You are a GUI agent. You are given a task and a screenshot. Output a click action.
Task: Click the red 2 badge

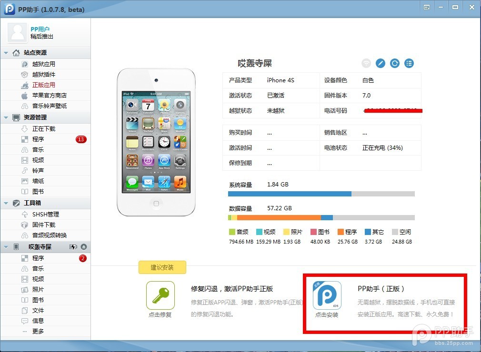[x=82, y=258]
